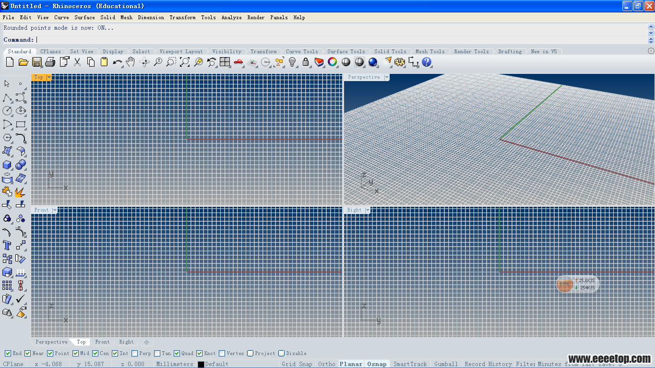Viewport: 655px width, 368px height.
Task: Enable the Perp osnap checkbox
Action: 135,354
